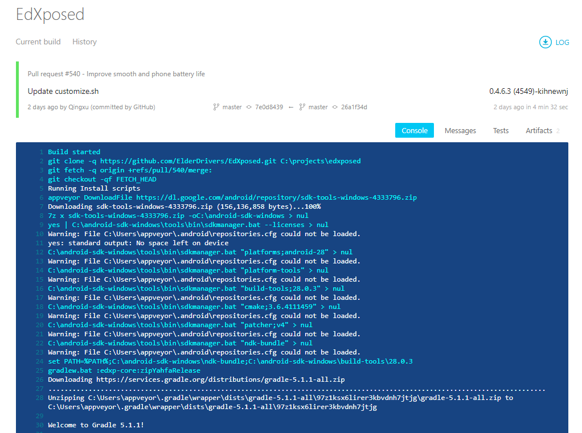This screenshot has height=433, width=582.
Task: Open commit hash 7e0d8439
Action: pos(269,107)
